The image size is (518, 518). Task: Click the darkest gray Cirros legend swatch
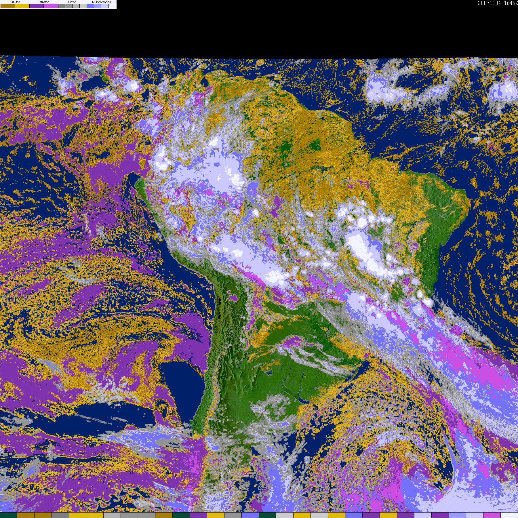(62, 6)
